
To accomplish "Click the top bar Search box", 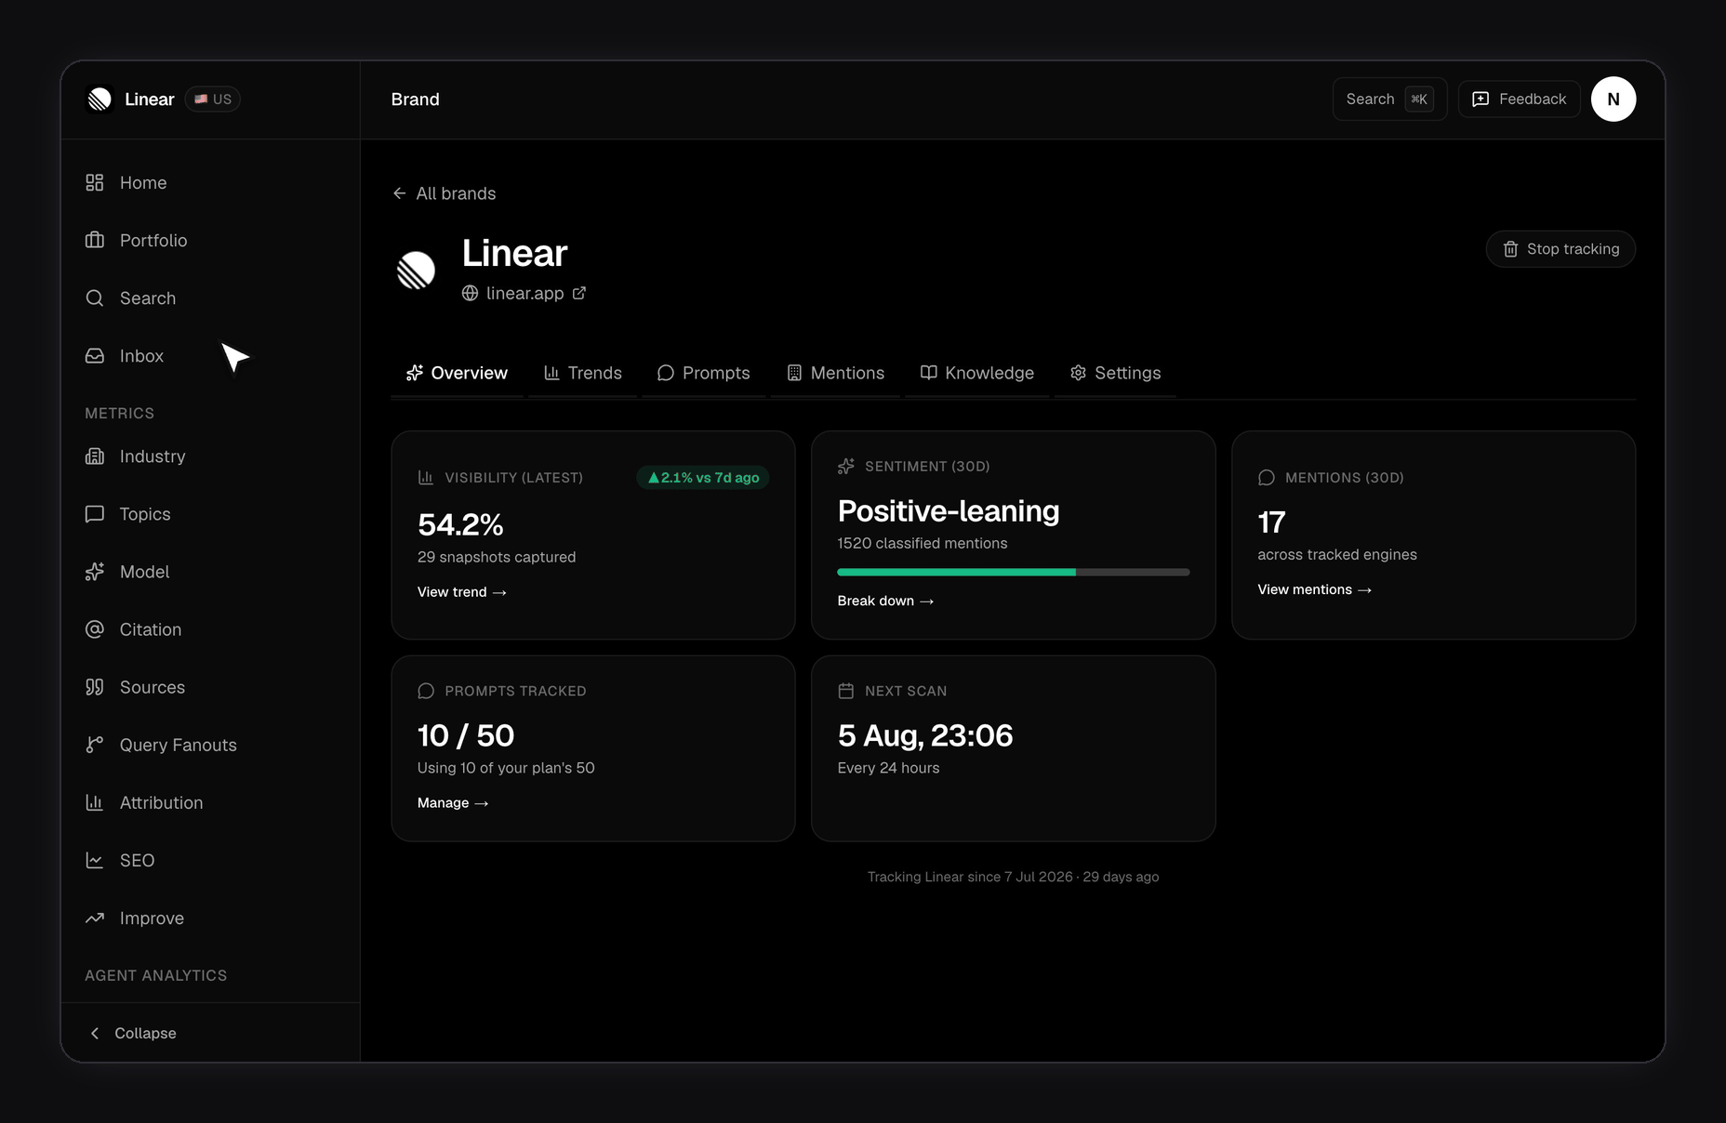I will click(1389, 99).
